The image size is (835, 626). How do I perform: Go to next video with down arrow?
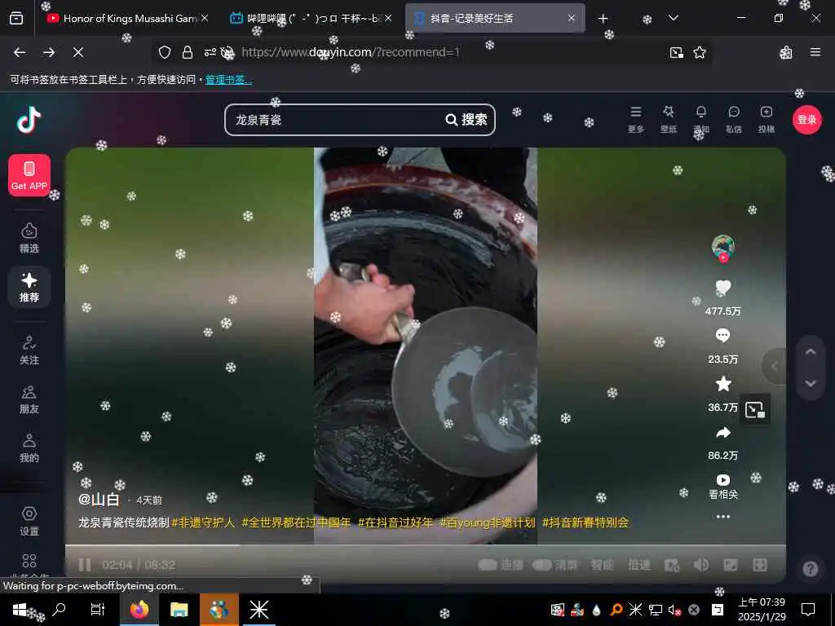[x=811, y=383]
